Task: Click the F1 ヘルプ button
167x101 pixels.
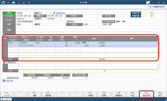Action: (x=7, y=94)
